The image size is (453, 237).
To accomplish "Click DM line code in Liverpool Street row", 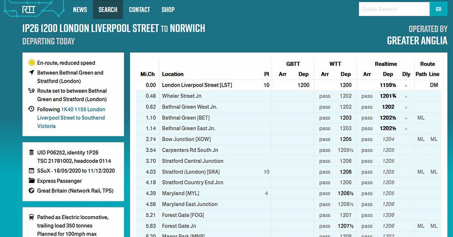I will click(x=434, y=85).
